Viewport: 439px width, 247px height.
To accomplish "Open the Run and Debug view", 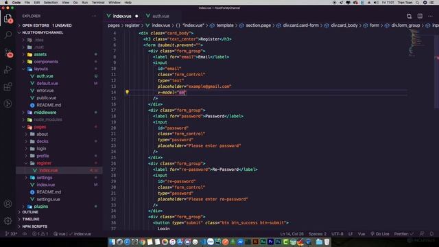I will click(8, 69).
